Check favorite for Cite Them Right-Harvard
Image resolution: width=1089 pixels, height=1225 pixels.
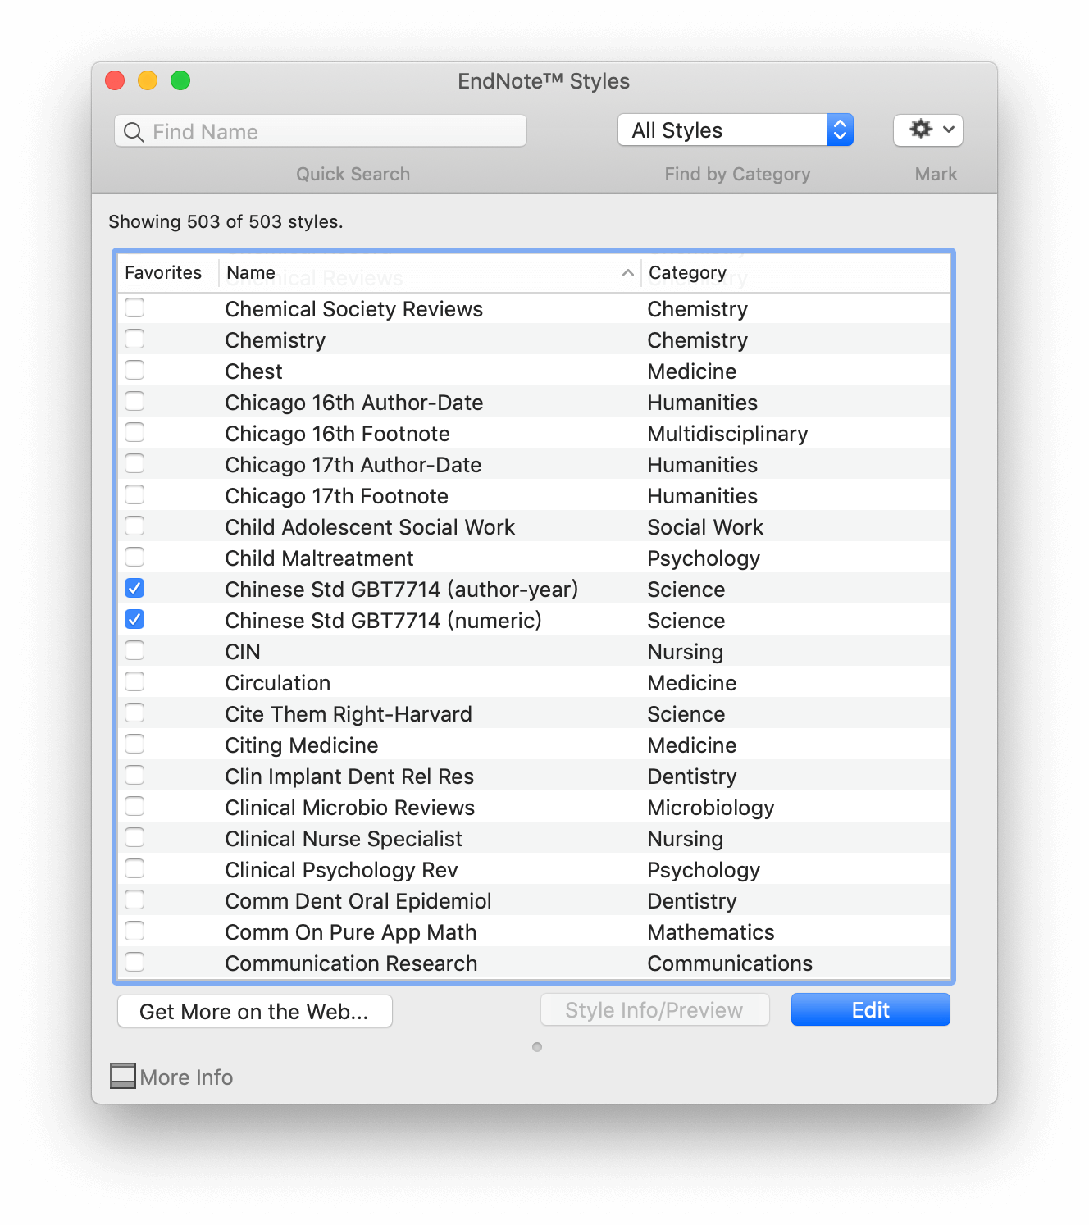pos(134,713)
